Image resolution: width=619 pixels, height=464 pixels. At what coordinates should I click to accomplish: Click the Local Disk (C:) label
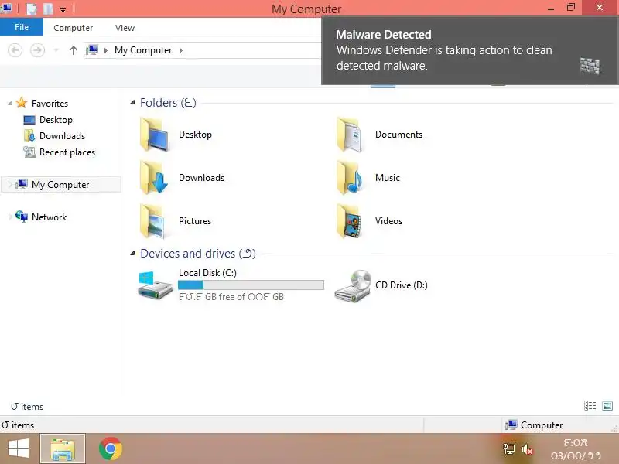[207, 273]
